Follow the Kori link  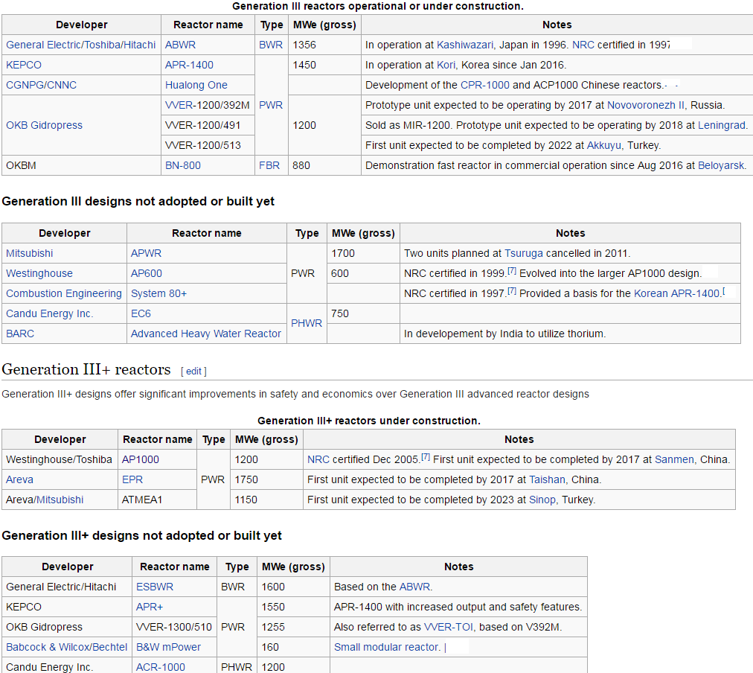[446, 65]
